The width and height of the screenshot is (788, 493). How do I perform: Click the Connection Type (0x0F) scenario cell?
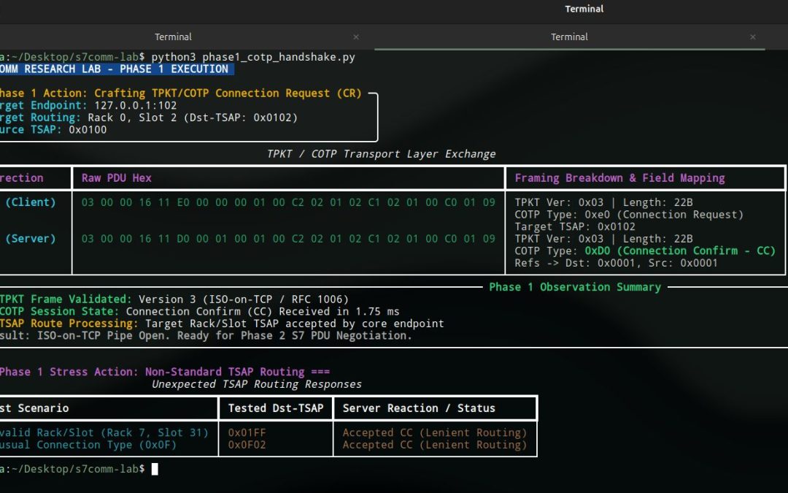88,445
